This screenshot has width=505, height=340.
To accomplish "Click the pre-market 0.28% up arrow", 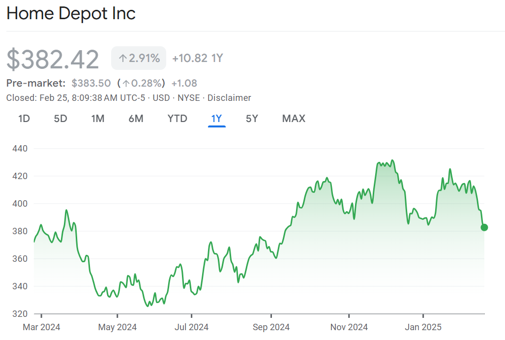I will click(126, 83).
